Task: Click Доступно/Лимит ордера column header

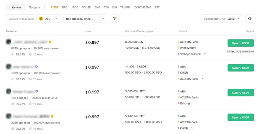Action: pyautogui.click(x=139, y=31)
